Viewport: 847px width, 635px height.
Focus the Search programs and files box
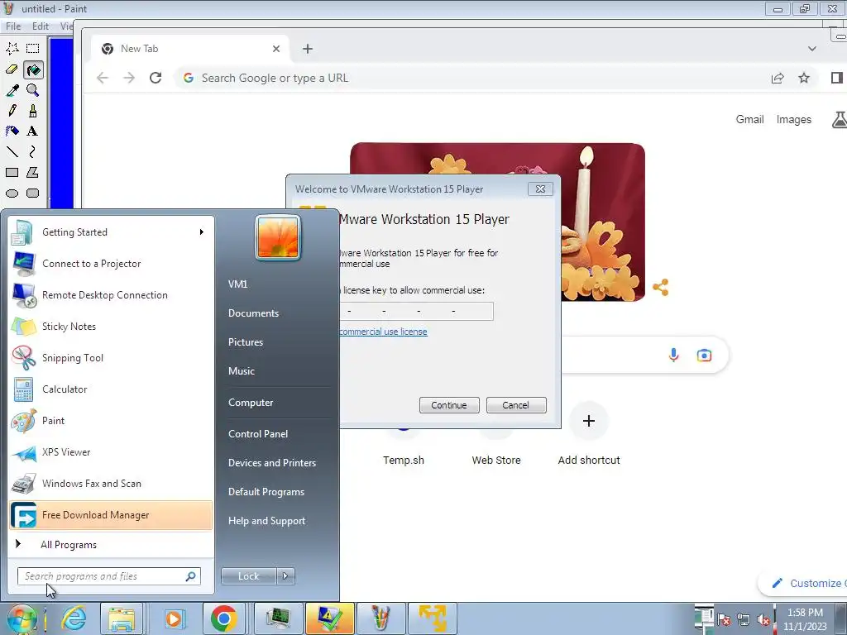click(x=109, y=576)
